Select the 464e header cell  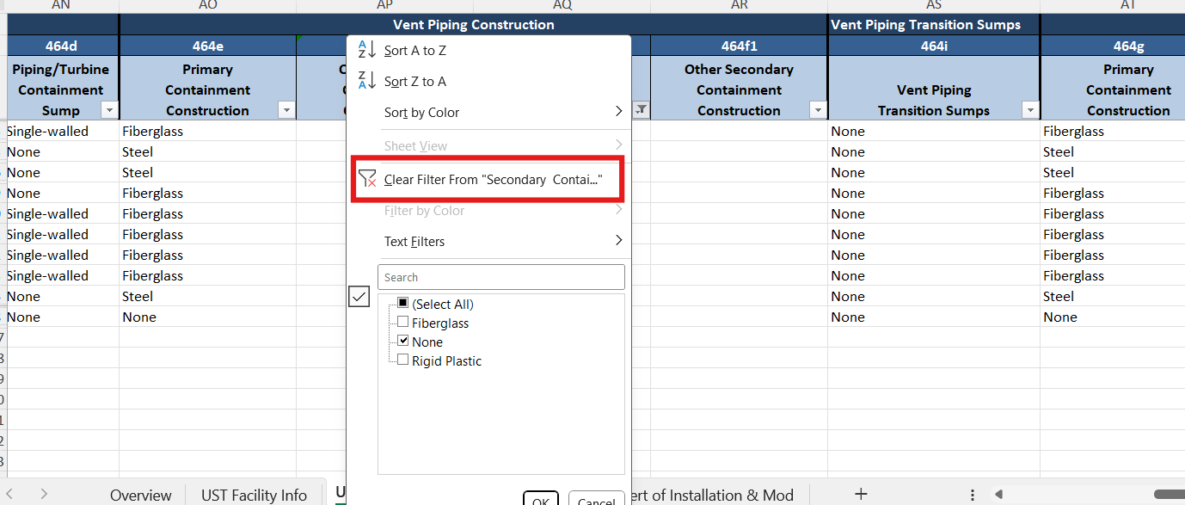click(208, 46)
